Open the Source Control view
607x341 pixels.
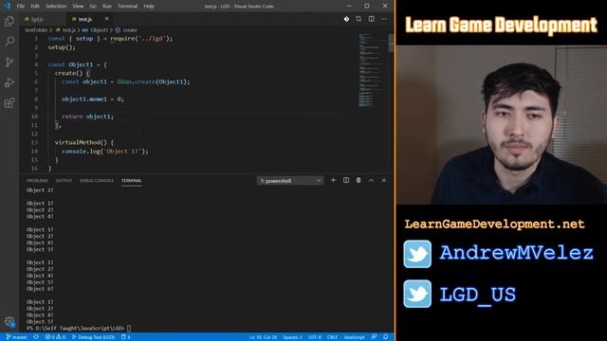(x=9, y=62)
